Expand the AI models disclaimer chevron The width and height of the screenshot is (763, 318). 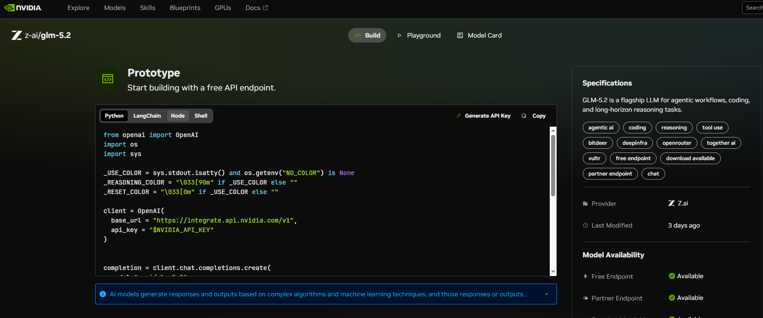(547, 294)
